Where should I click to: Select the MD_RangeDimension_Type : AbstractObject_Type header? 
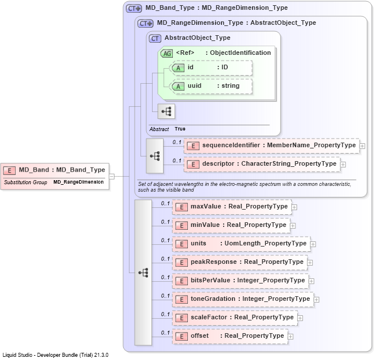236,23
